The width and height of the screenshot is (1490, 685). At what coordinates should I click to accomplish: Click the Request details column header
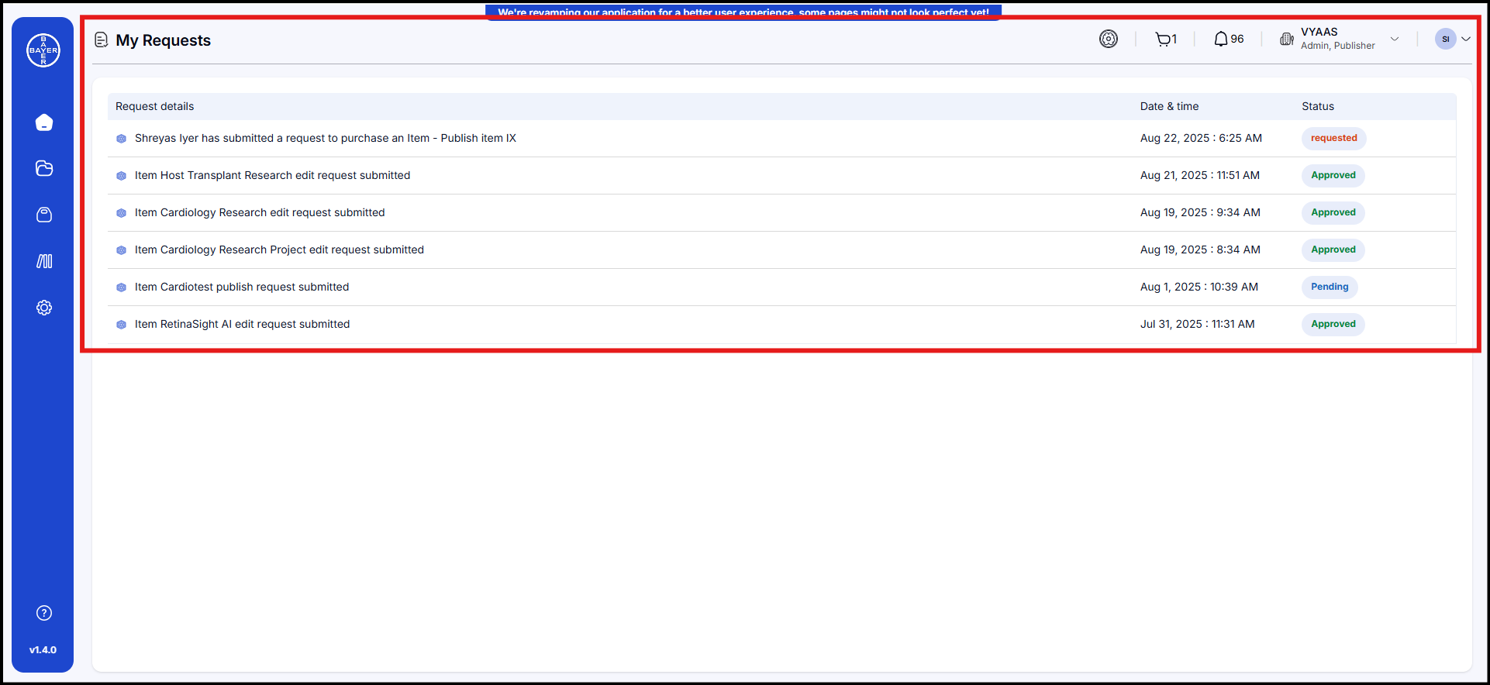pos(154,106)
